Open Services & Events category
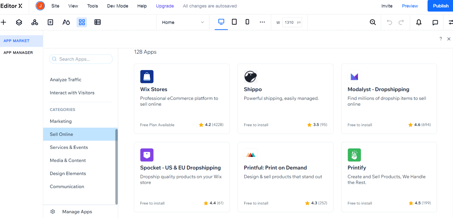Image resolution: width=453 pixels, height=218 pixels. [x=69, y=147]
